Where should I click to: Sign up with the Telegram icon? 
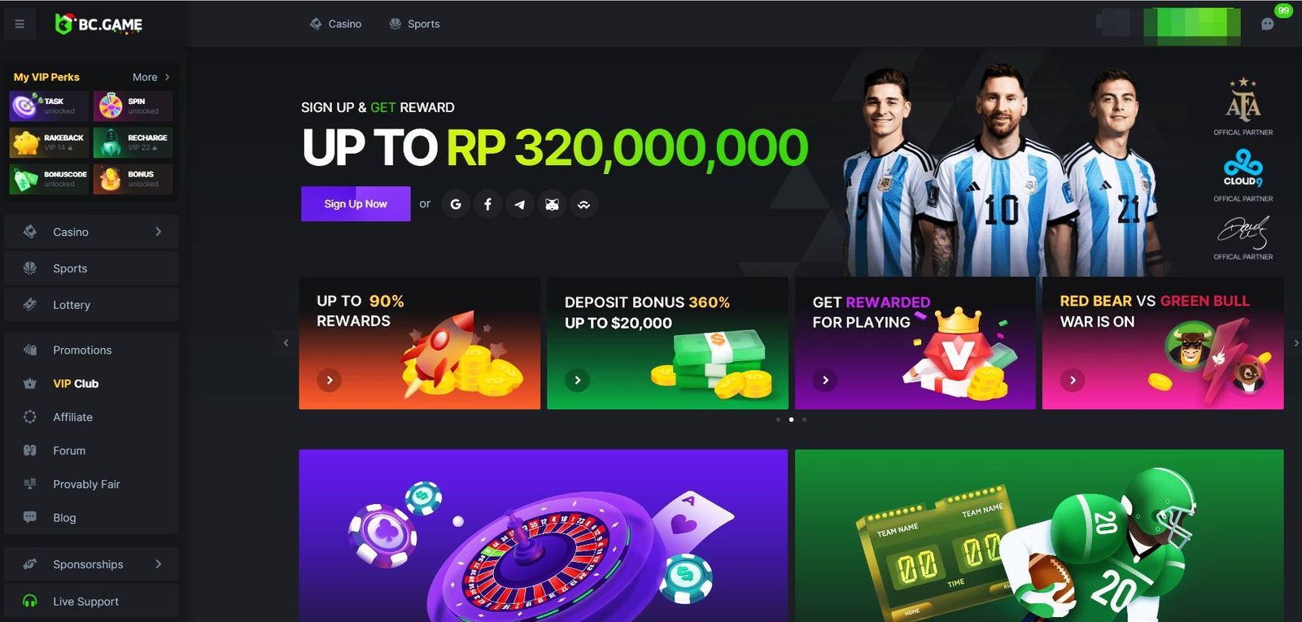click(520, 204)
